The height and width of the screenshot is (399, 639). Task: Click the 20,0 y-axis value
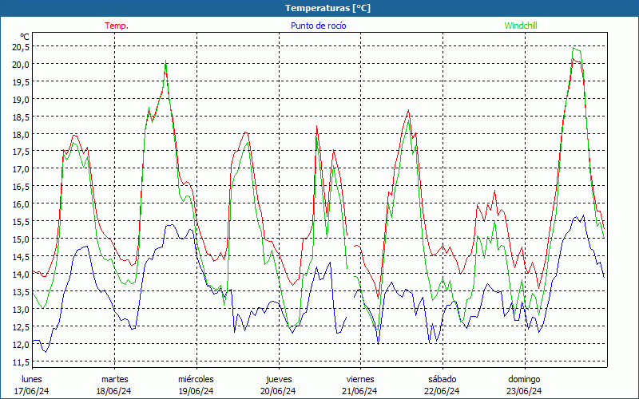pos(21,65)
